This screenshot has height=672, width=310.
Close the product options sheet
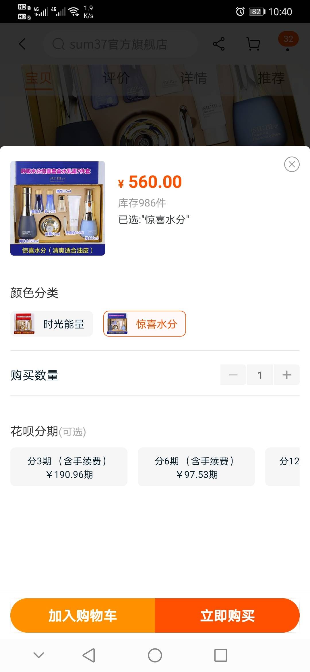292,164
